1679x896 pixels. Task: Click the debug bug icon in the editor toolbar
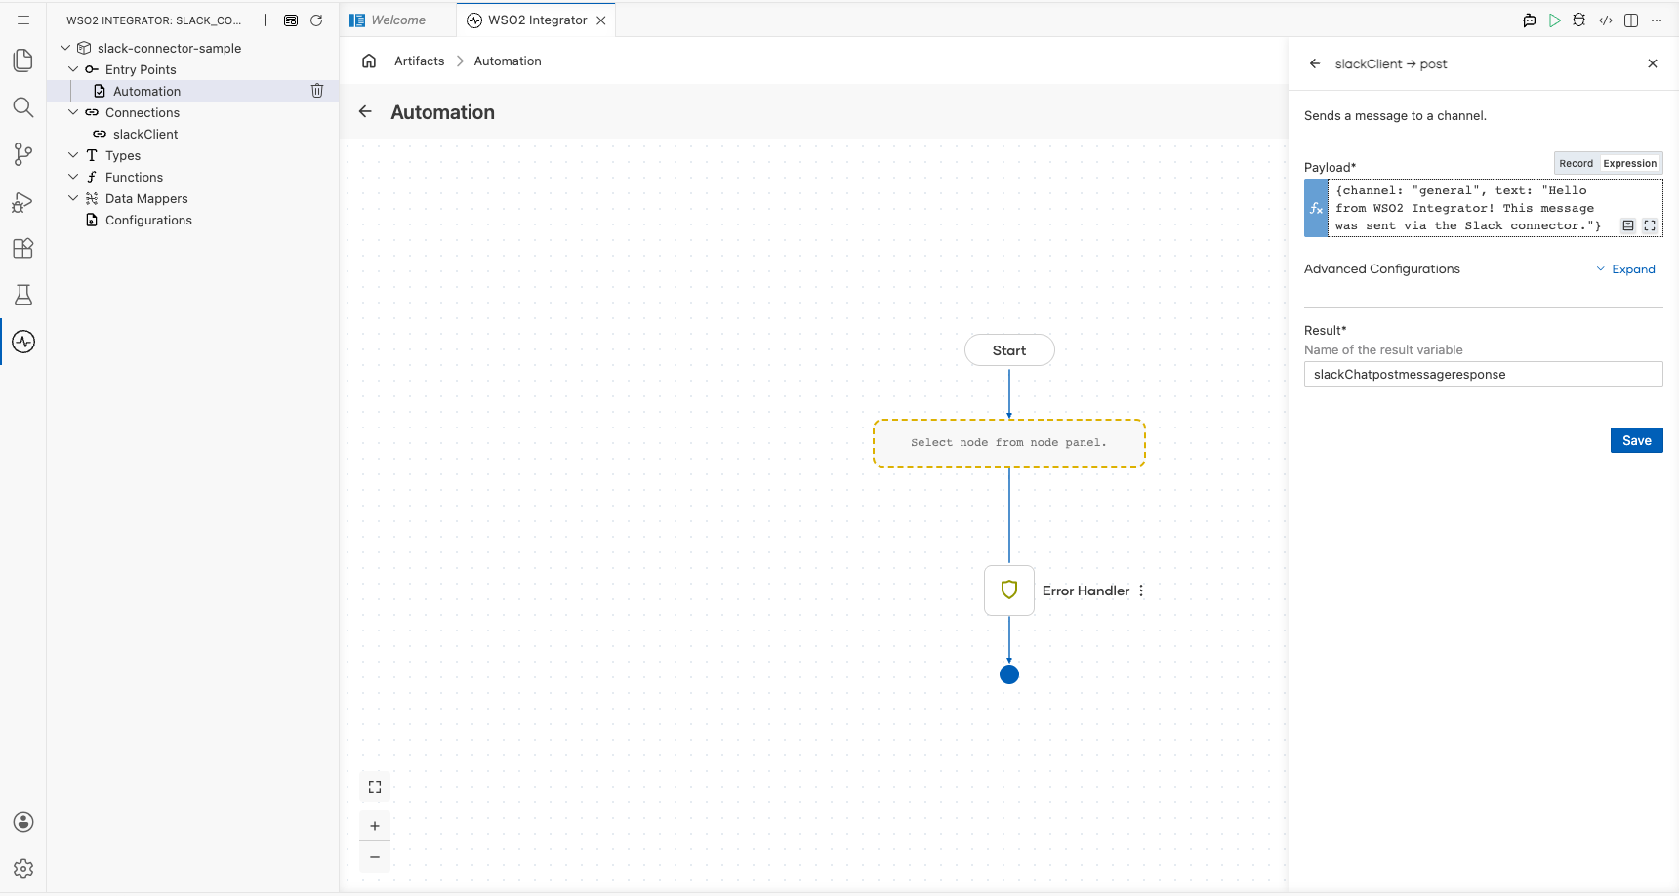point(1579,20)
